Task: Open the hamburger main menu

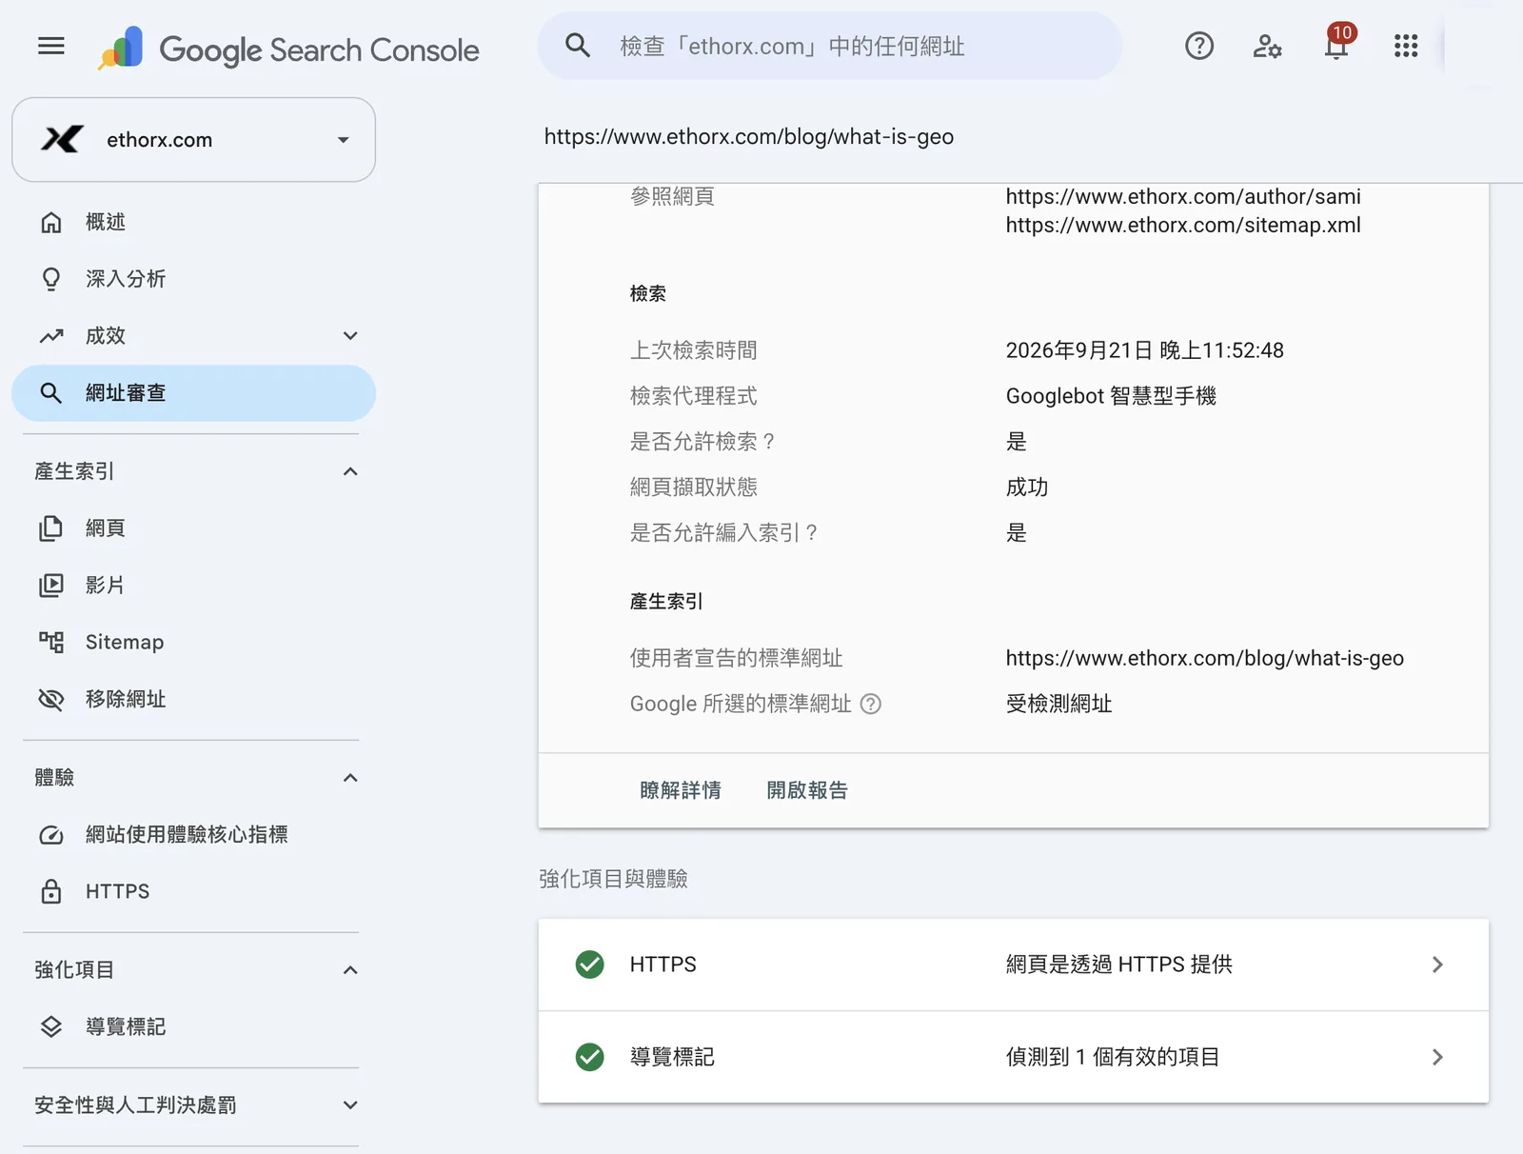Action: point(51,46)
